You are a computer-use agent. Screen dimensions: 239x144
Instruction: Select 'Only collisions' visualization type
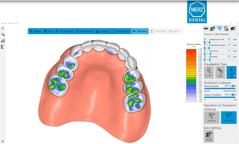pyautogui.click(x=220, y=73)
